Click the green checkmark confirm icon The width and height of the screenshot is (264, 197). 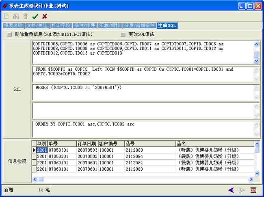[35, 16]
